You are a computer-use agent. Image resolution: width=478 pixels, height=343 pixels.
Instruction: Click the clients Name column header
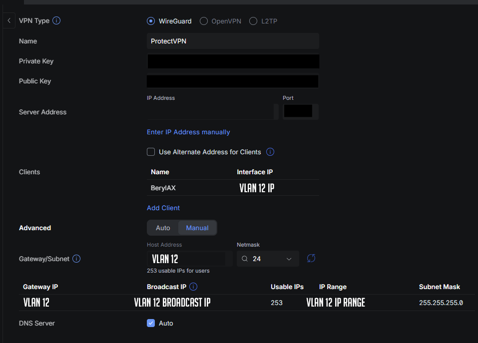[x=160, y=172]
